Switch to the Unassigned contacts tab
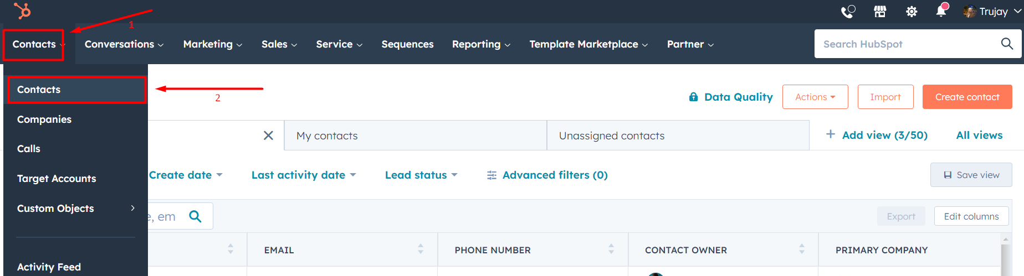1024x276 pixels. [678, 136]
